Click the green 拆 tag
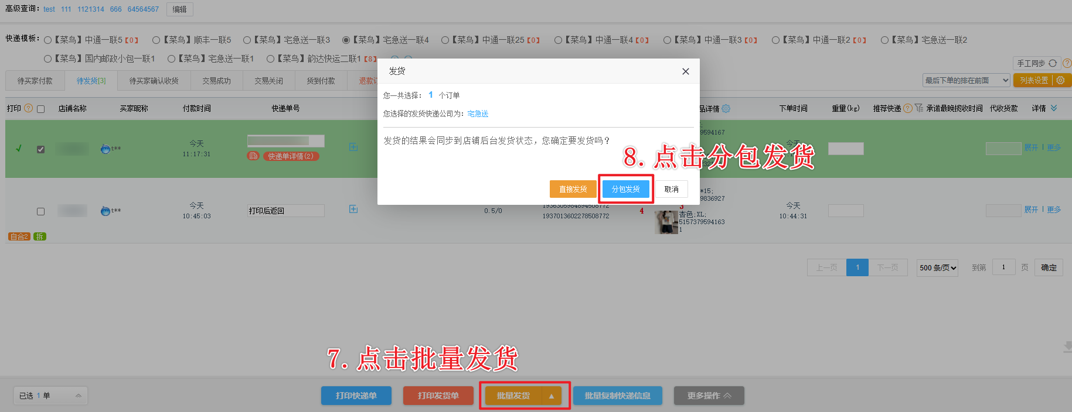The width and height of the screenshot is (1072, 412). click(40, 236)
